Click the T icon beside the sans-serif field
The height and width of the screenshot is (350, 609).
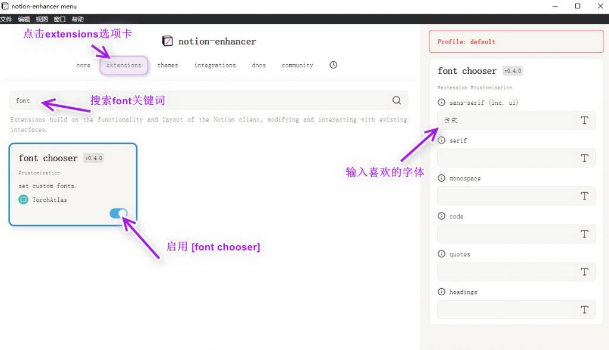(x=584, y=120)
